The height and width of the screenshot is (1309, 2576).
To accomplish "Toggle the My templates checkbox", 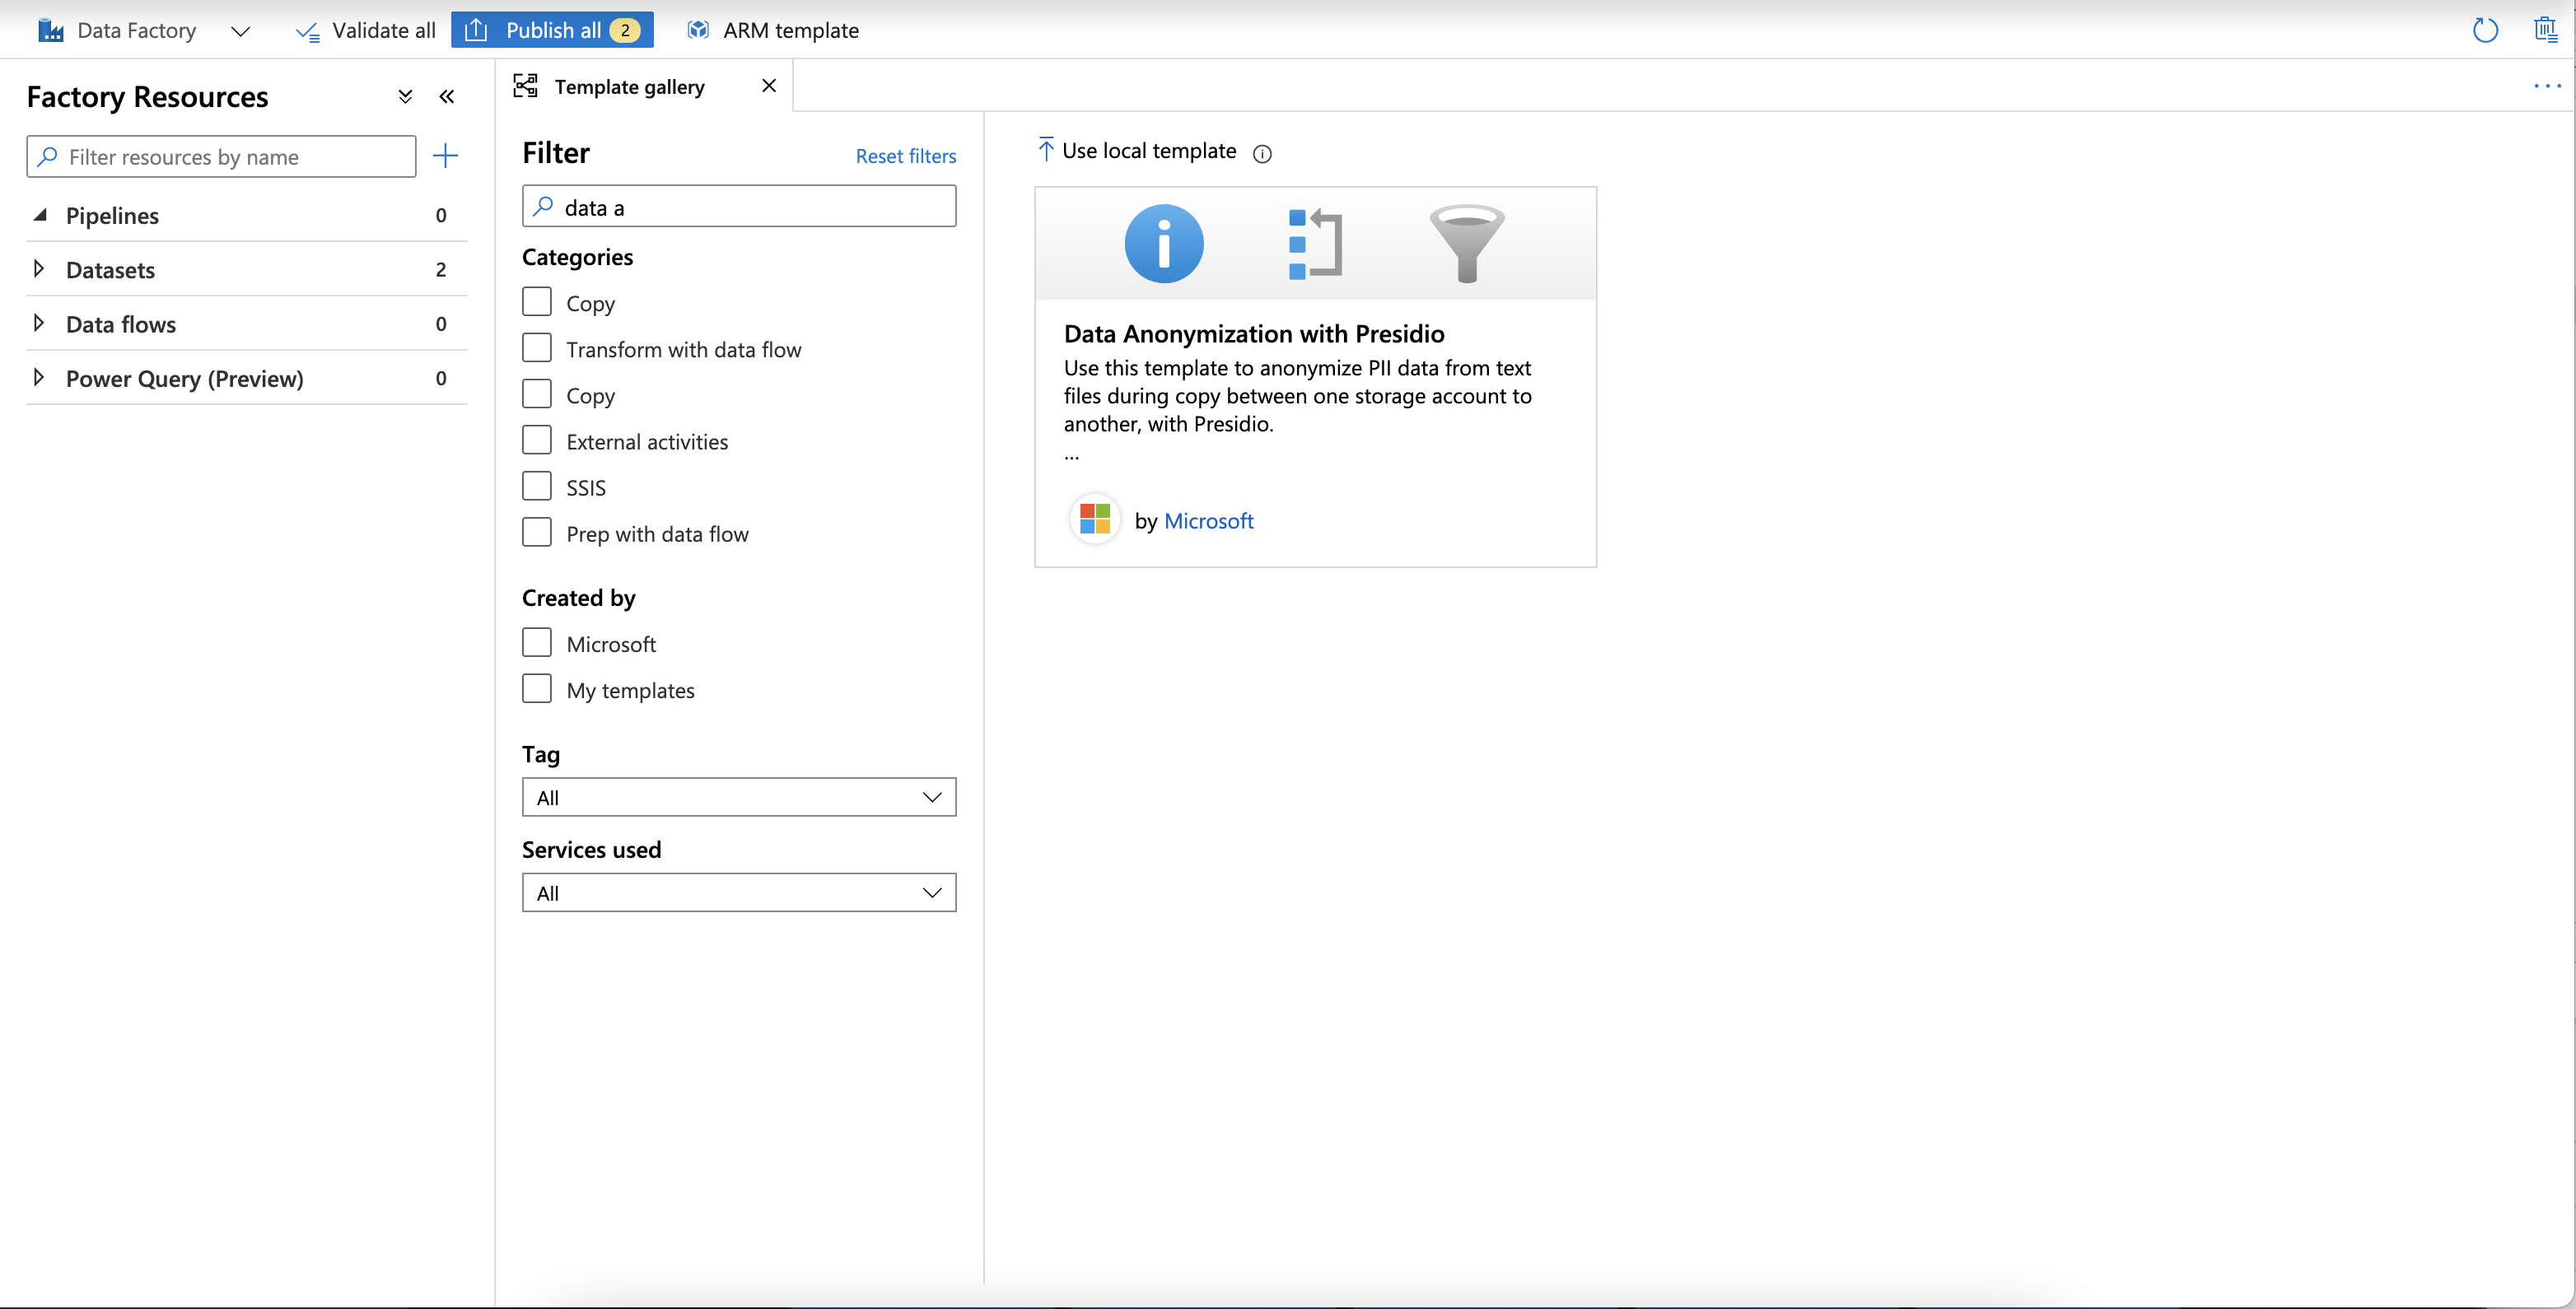I will pyautogui.click(x=537, y=688).
